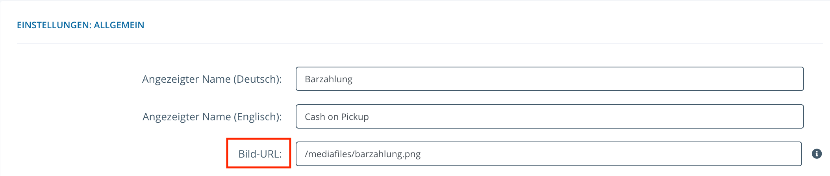830x176 pixels.
Task: Click 'mediafiles' in the image URL path
Action: pyautogui.click(x=330, y=154)
